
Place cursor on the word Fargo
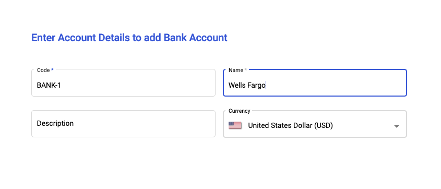(256, 86)
